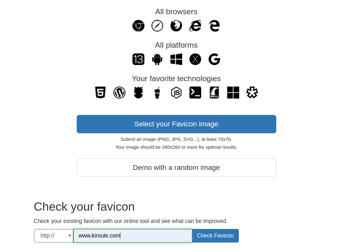Click the Internet Explorer icon

pyautogui.click(x=195, y=26)
